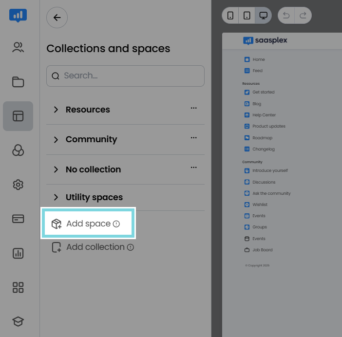
Task: Click the Blog icon in the preview
Action: coord(247,104)
